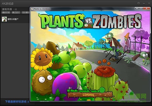The image size is (152, 106).
Task: Click the Plants vs. Zombies window title icon
Action: pyautogui.click(x=32, y=9)
